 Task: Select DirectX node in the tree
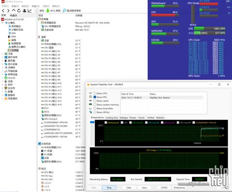10,78
